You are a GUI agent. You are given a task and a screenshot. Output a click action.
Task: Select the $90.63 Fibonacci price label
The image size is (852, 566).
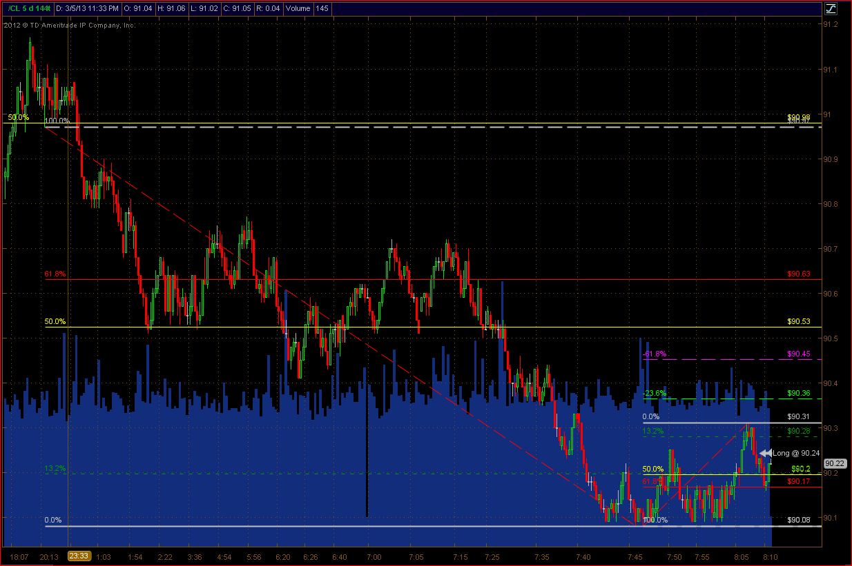798,274
